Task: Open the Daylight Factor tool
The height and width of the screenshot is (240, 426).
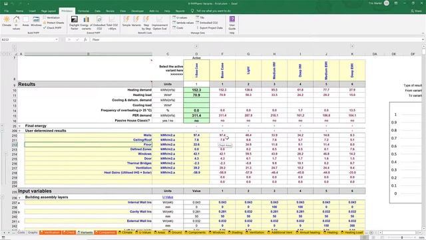Action: pyautogui.click(x=74, y=23)
